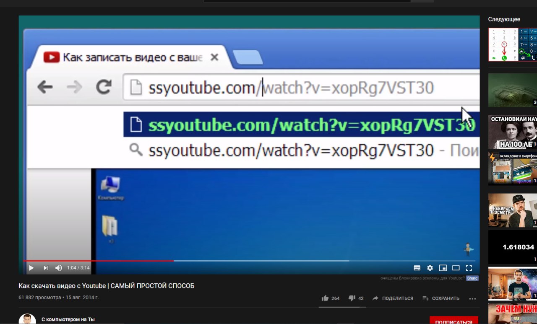This screenshot has height=324, width=537.
Task: Open thumbnail with man in black t-shirt
Action: 513,284
